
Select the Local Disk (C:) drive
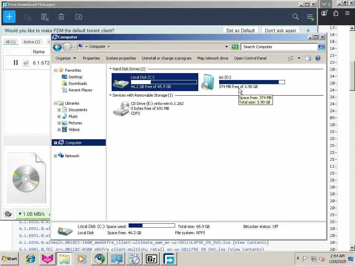click(155, 82)
